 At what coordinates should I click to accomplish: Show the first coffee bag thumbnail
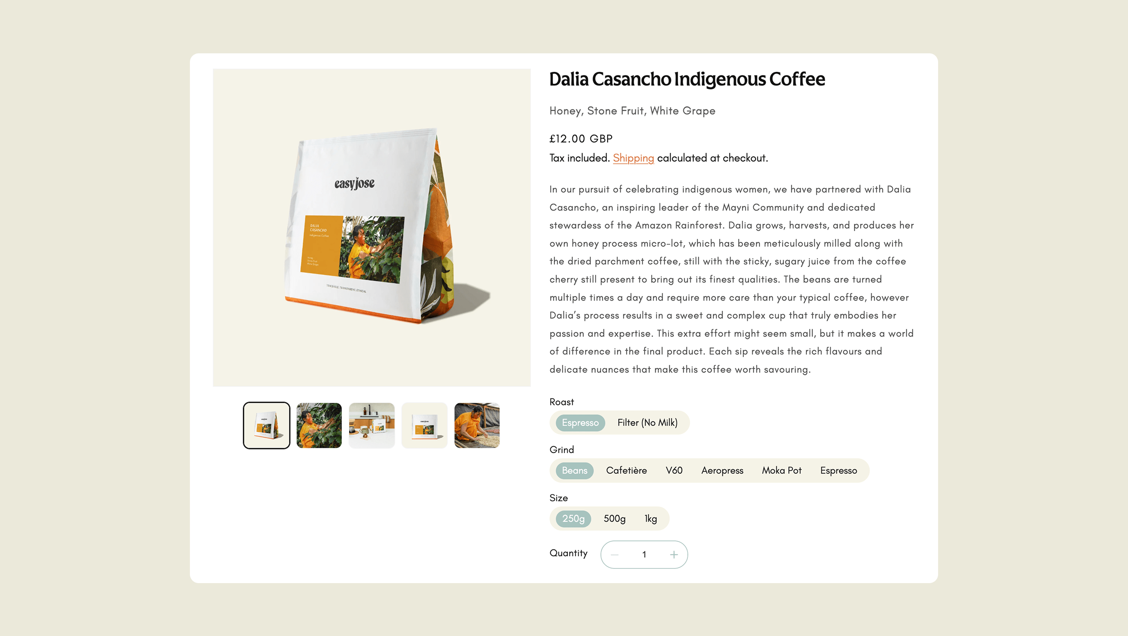pos(266,425)
